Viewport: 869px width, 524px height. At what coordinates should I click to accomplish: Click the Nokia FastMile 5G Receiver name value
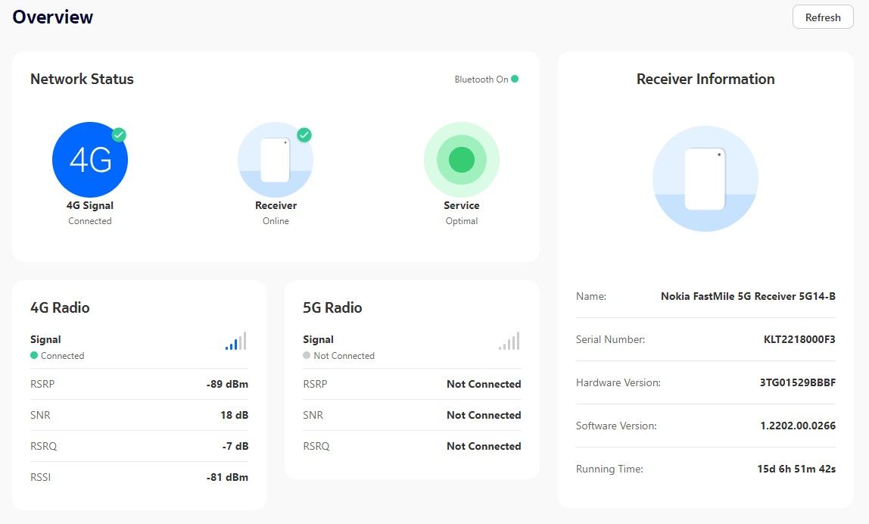748,296
